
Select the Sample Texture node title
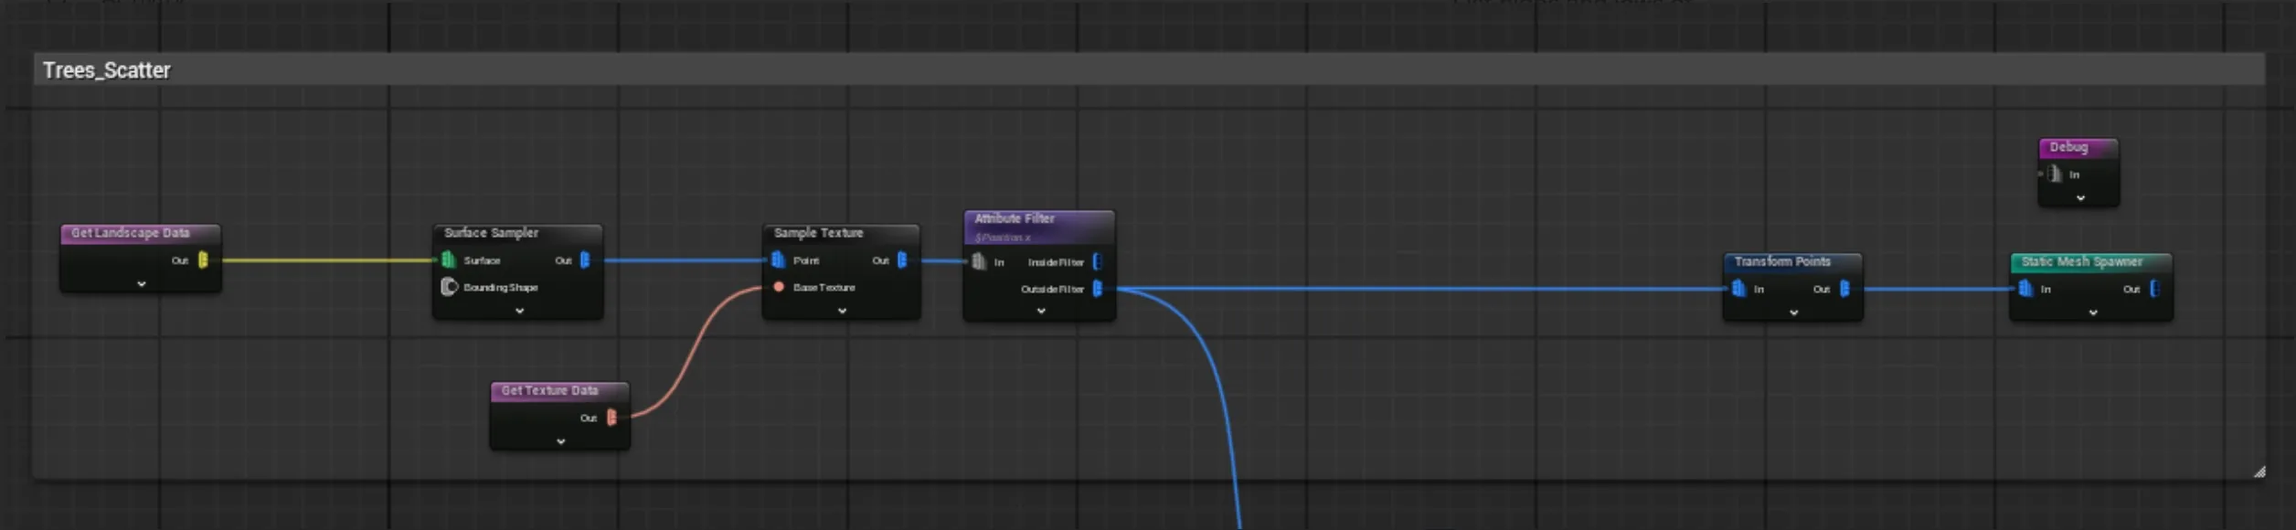[818, 233]
